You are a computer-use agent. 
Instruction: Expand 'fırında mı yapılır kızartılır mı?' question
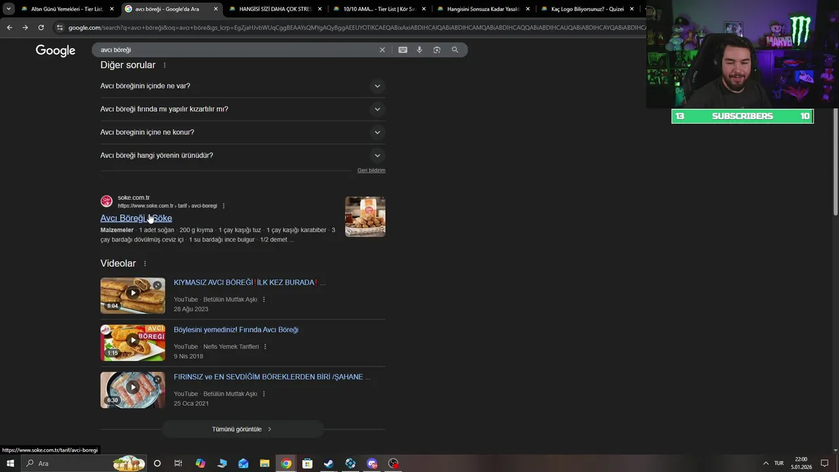[243, 109]
